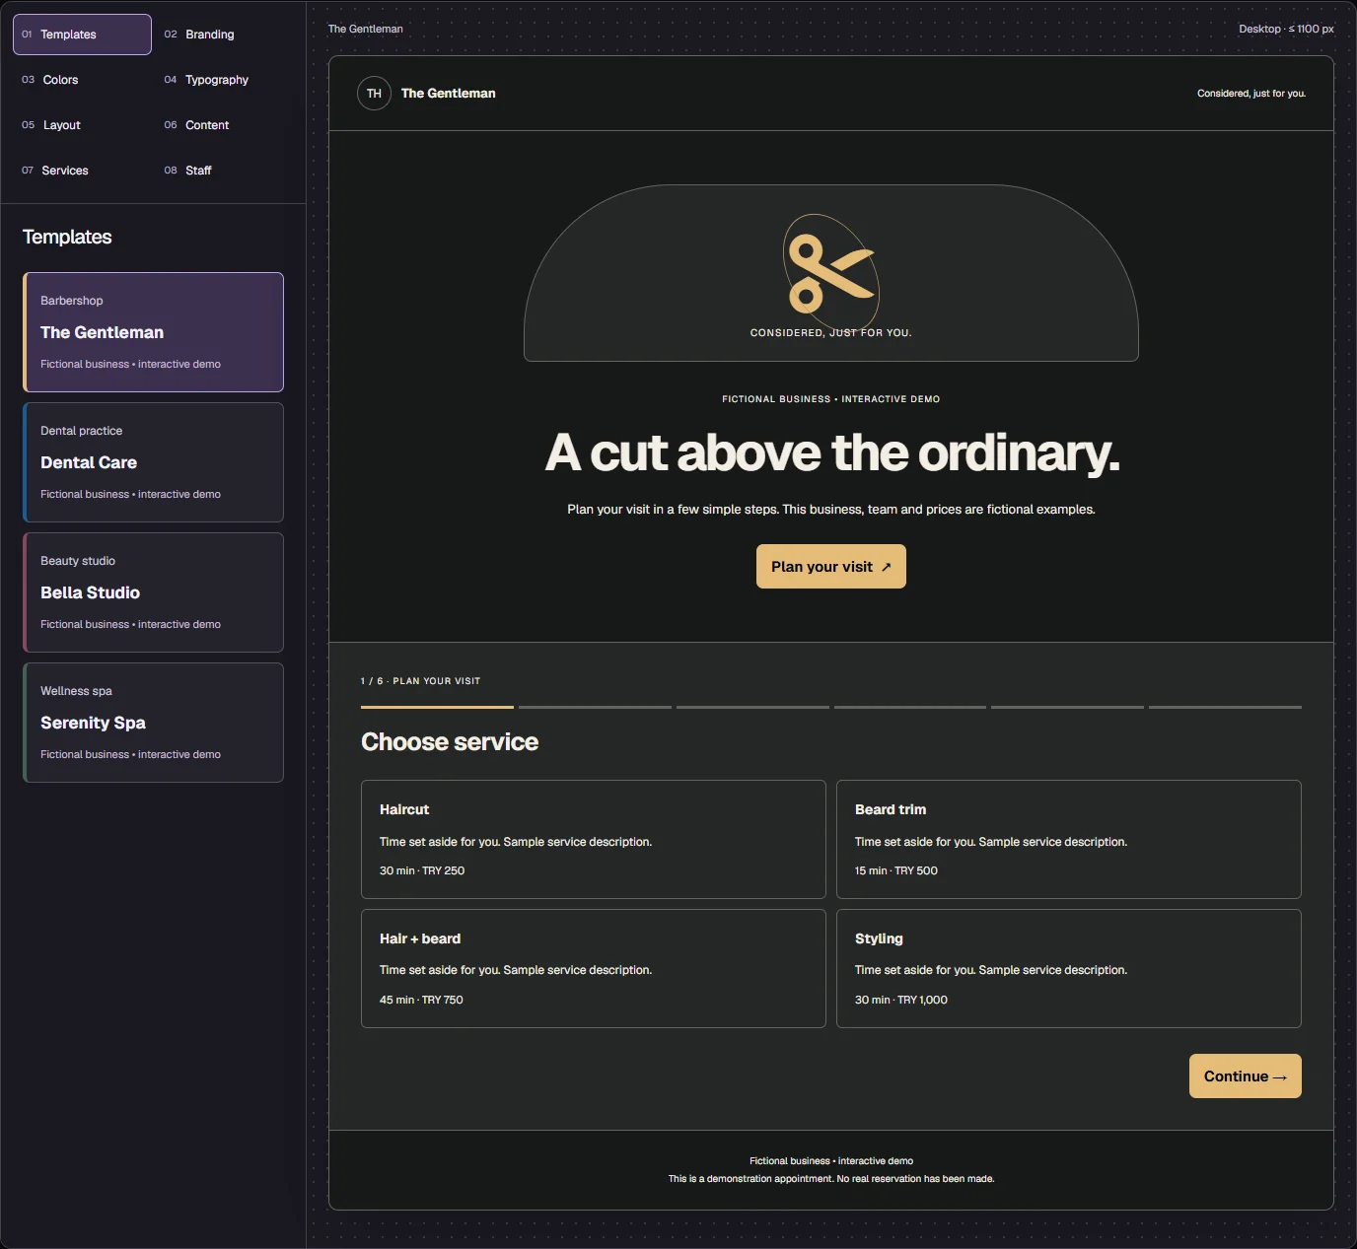Click the gold scissors logo
Viewport: 1357px width, 1249px height.
pyautogui.click(x=831, y=273)
